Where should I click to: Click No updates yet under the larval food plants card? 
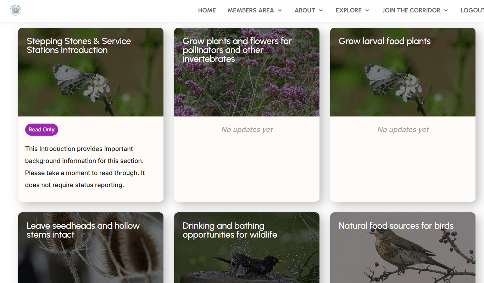(x=403, y=130)
